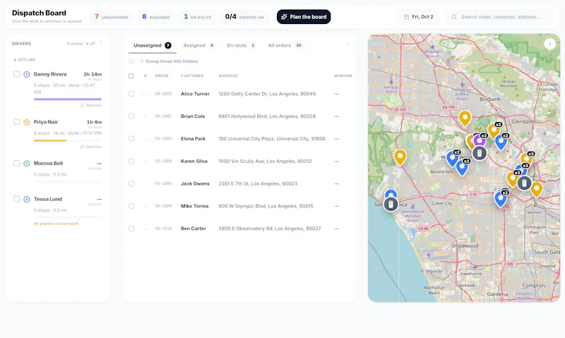565x338 pixels.
Task: Click order number SB-1016
Action: point(163,229)
